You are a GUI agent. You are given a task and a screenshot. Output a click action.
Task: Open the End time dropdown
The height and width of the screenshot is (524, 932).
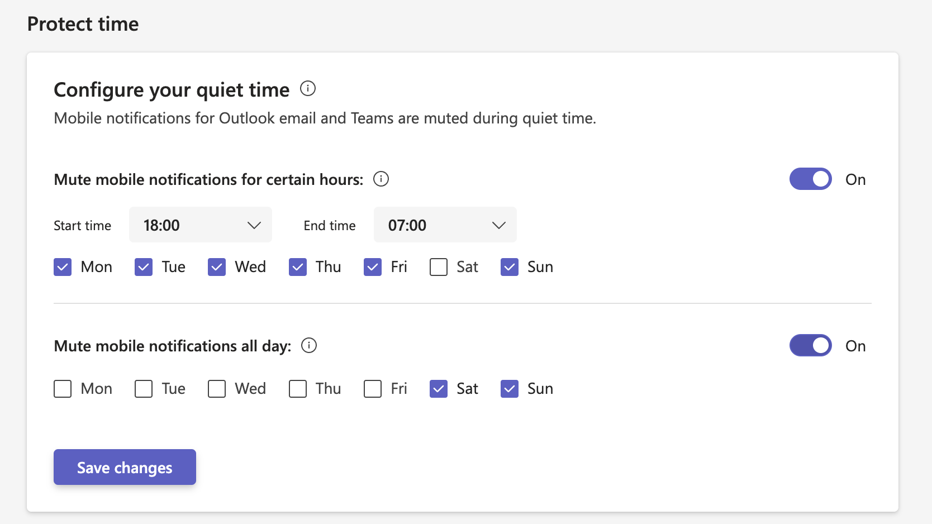tap(445, 225)
